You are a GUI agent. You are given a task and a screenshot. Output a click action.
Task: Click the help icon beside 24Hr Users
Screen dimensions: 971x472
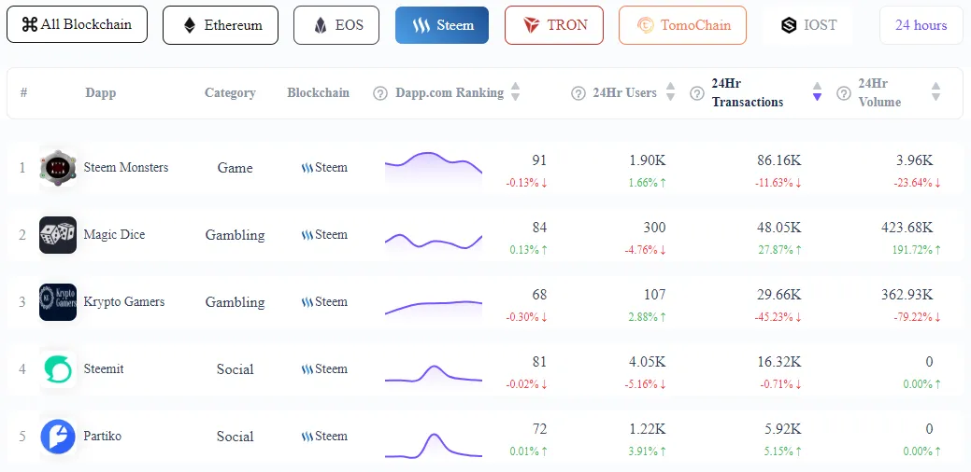(x=578, y=93)
